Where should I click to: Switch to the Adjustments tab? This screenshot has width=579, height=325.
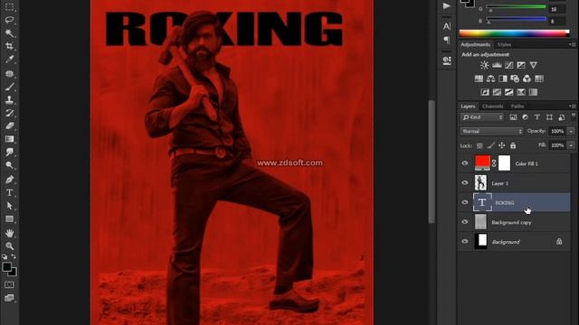click(475, 44)
